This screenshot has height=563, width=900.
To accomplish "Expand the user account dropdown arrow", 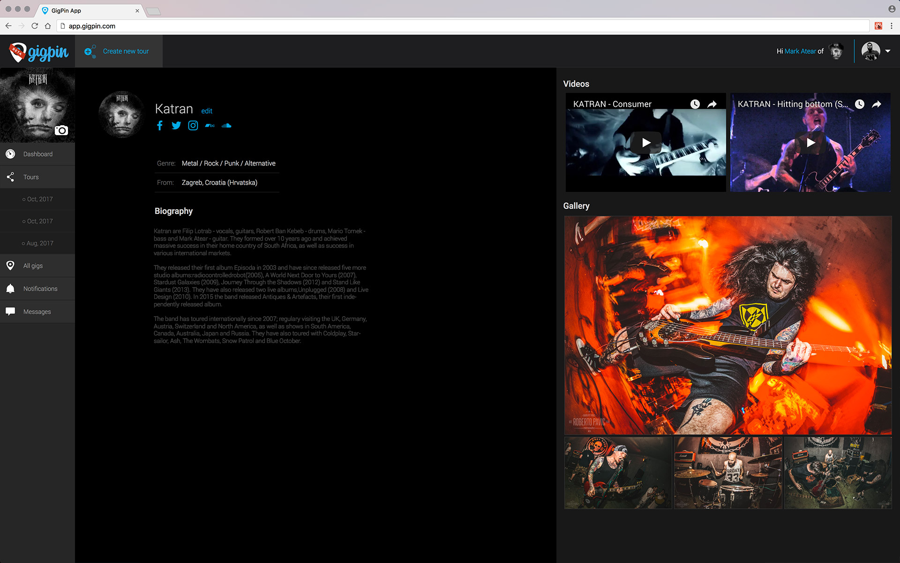I will tap(888, 51).
